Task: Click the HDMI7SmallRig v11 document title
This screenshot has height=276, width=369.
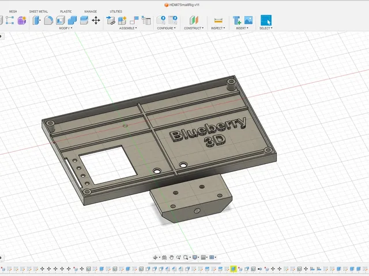Action: point(182,5)
